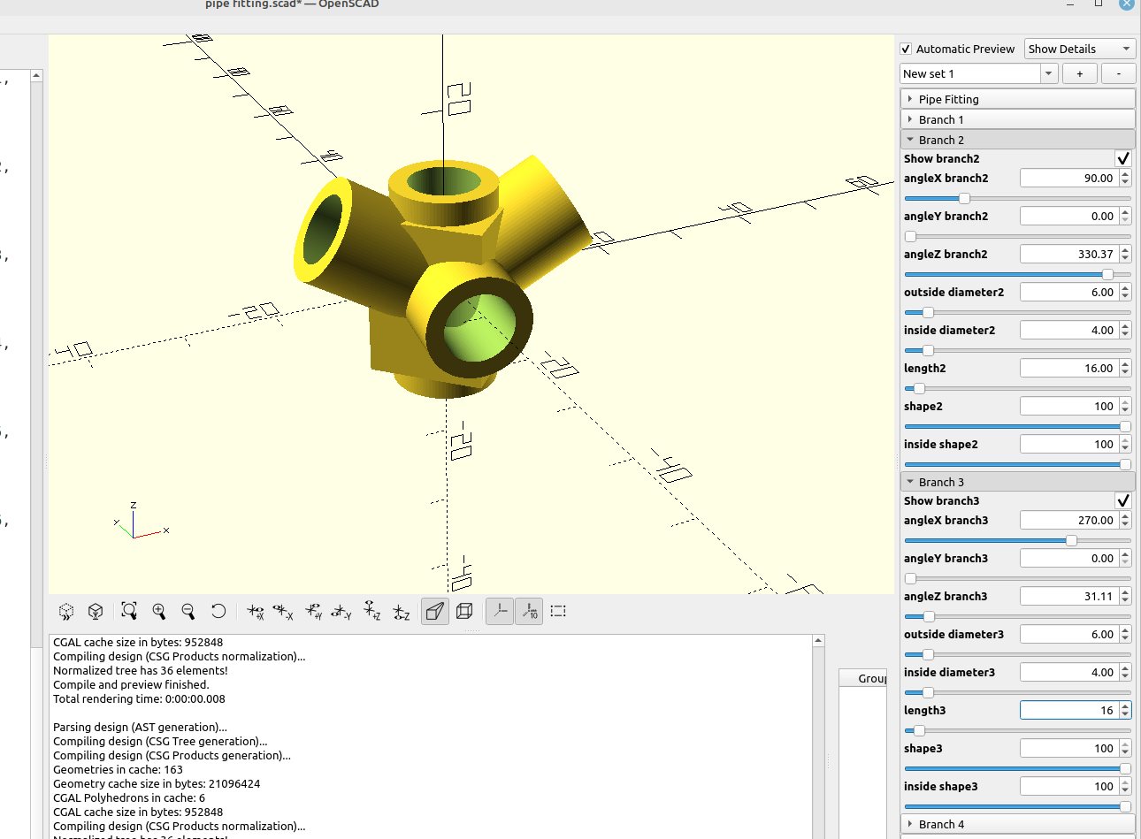The image size is (1141, 839).
Task: Click the View All icon
Action: click(128, 611)
